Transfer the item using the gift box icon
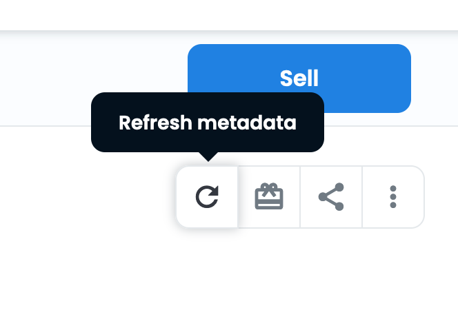 [269, 197]
